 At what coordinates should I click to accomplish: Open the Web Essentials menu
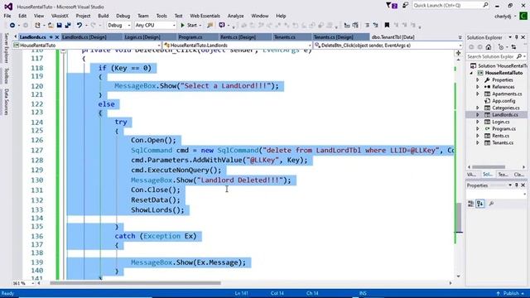205,16
